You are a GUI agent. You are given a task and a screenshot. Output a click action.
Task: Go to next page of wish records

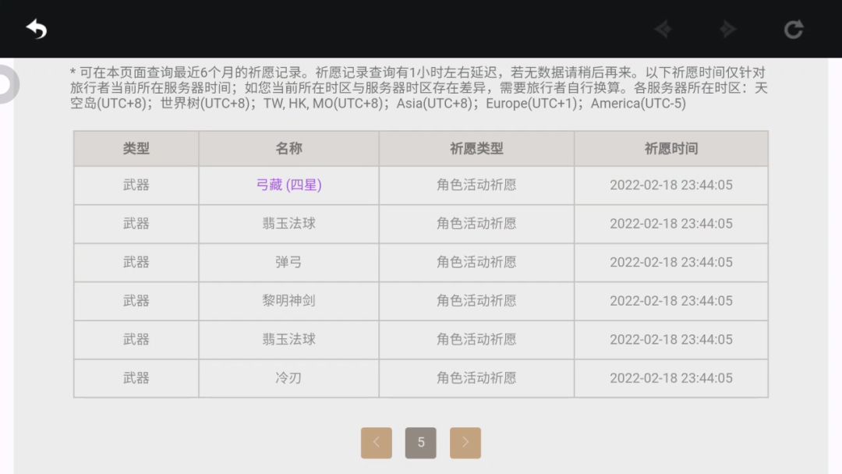(465, 443)
